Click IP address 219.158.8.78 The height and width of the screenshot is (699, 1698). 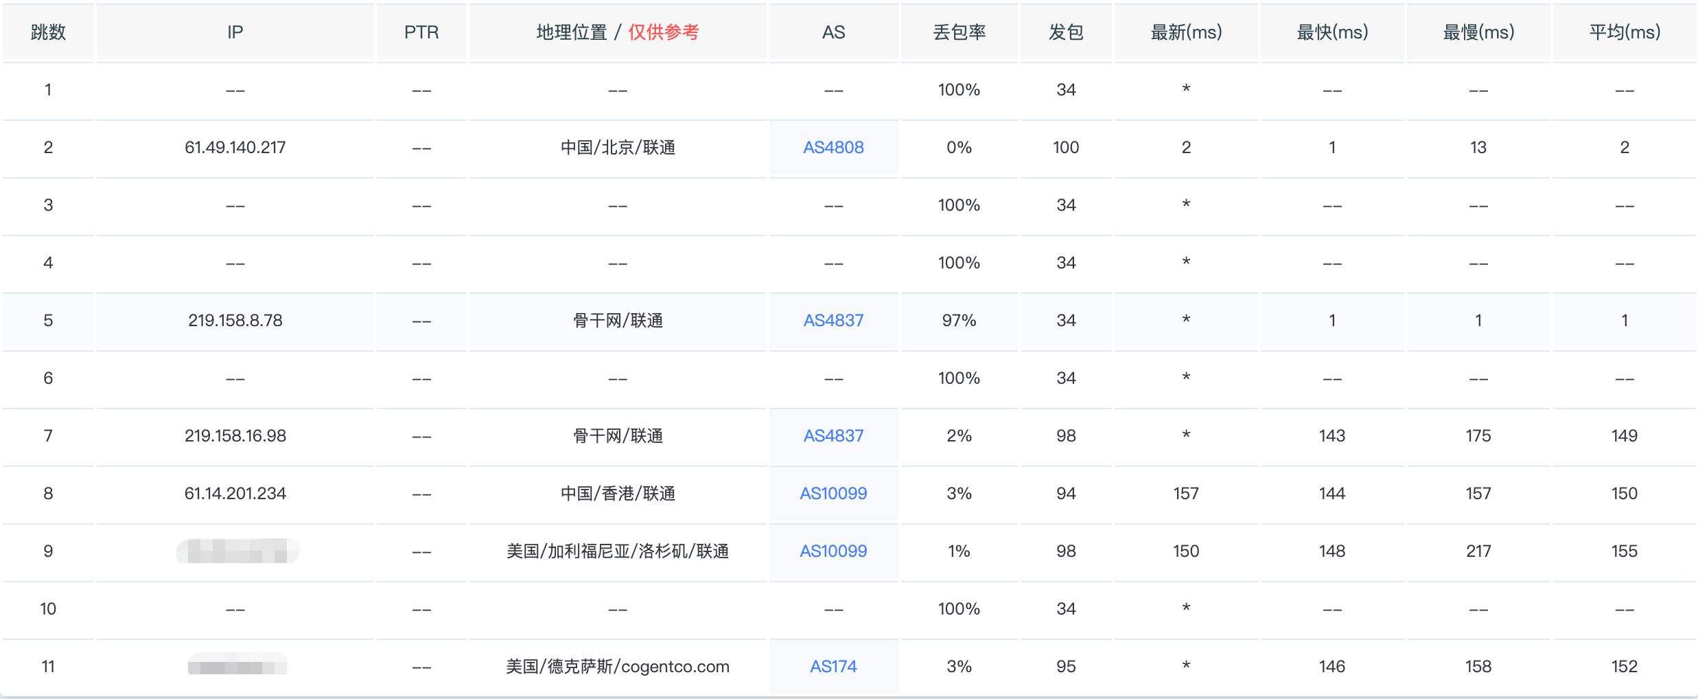tap(235, 321)
